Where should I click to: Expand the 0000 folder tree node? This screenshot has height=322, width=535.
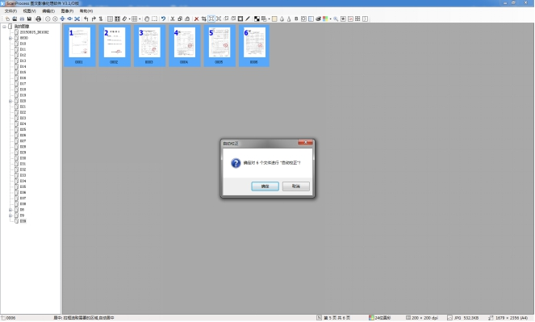pyautogui.click(x=10, y=38)
